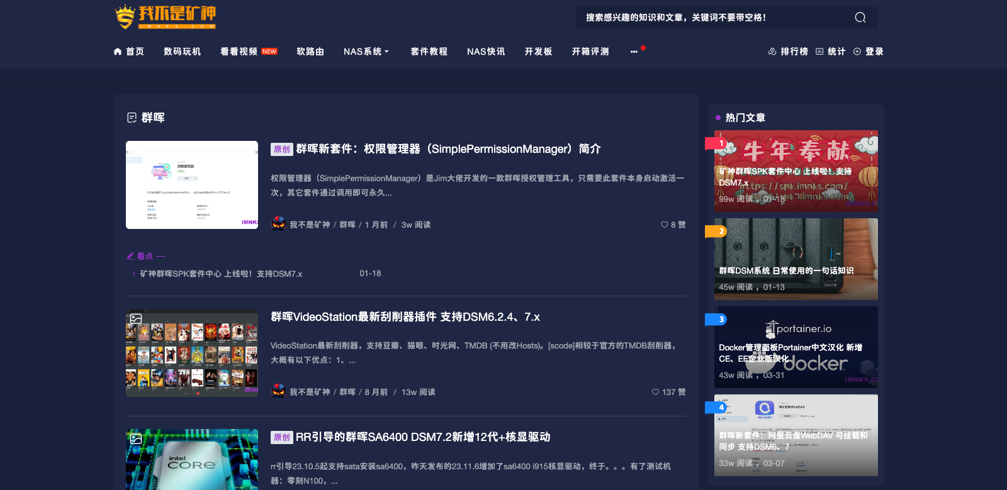Screen dimensions: 1007x490
Task: Open hot article ranked 2 about DSM
Action: (x=796, y=259)
